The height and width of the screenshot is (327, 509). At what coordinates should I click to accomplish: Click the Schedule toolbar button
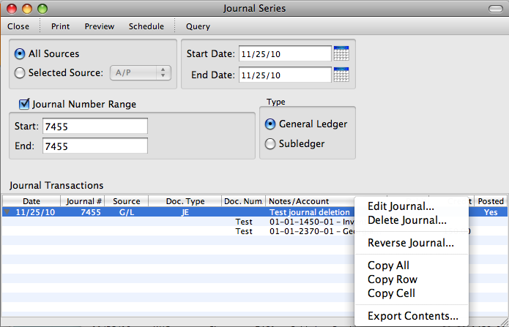point(146,26)
